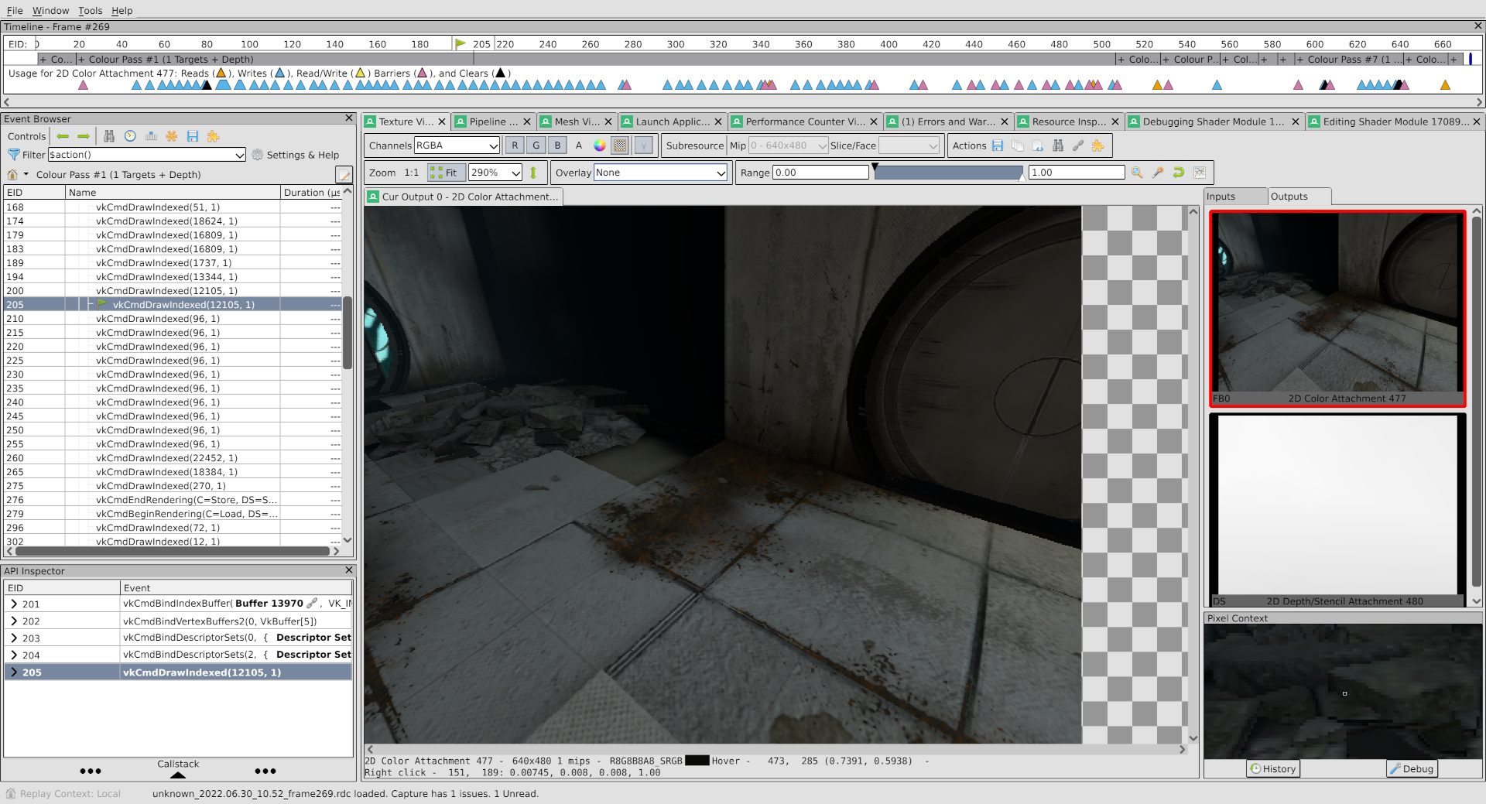Toggle the A alpha channel
1486x804 pixels.
(578, 145)
